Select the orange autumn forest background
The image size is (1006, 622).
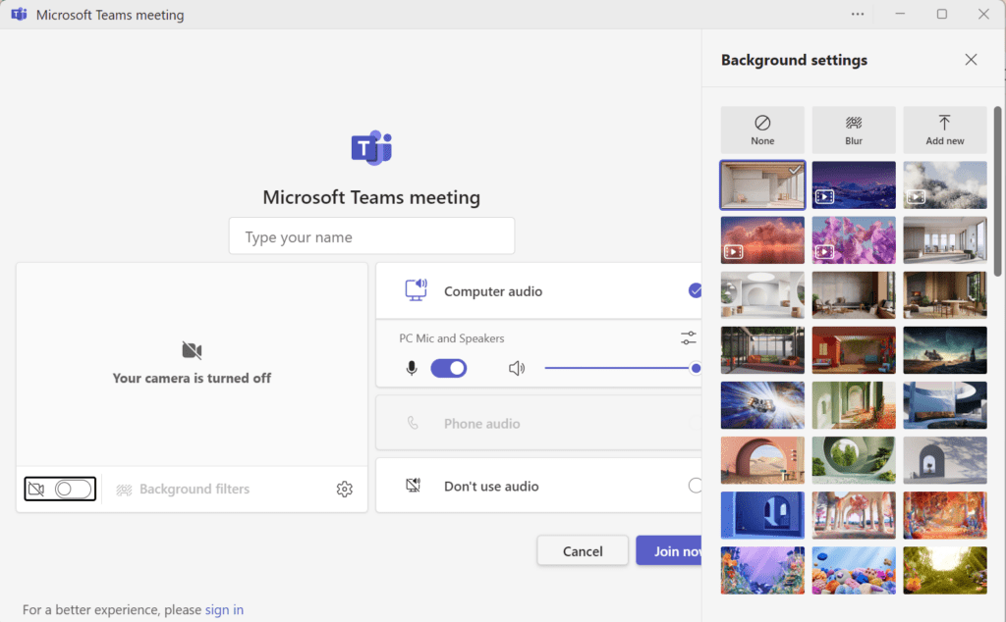tap(944, 516)
